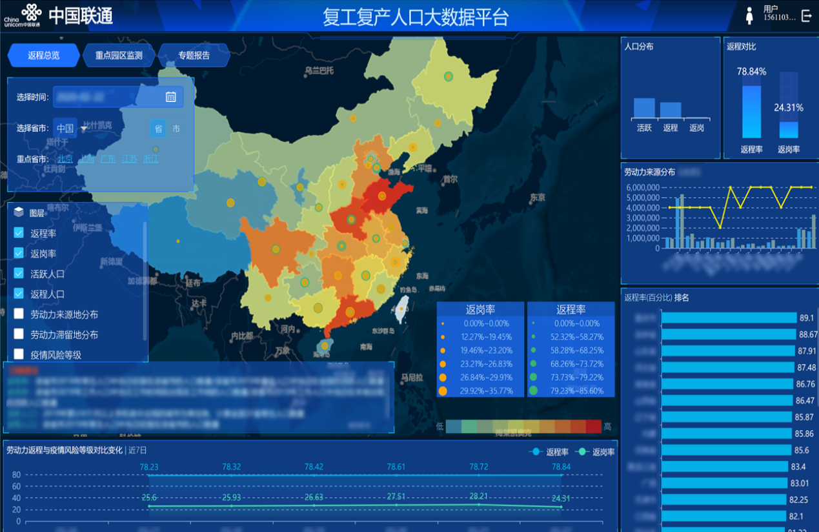This screenshot has width=819, height=532.
Task: Switch to 市 city-level view
Action: coord(176,129)
